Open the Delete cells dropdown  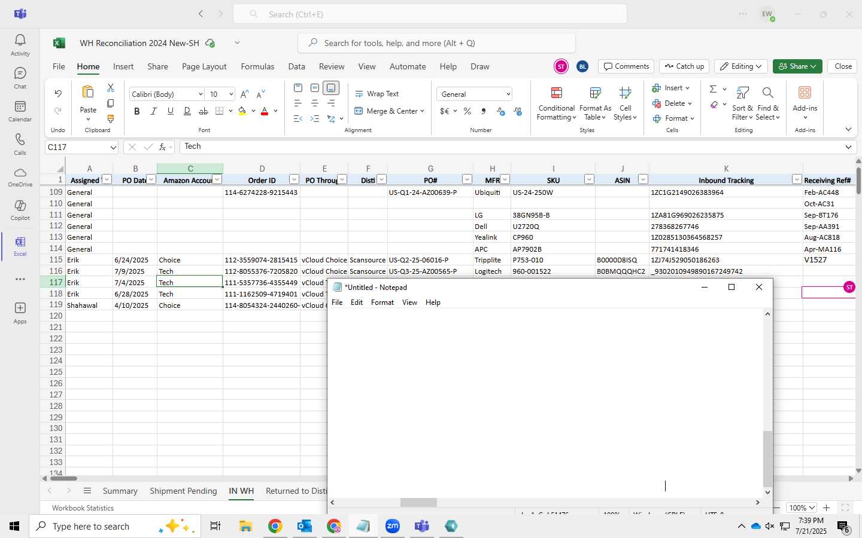(x=672, y=103)
